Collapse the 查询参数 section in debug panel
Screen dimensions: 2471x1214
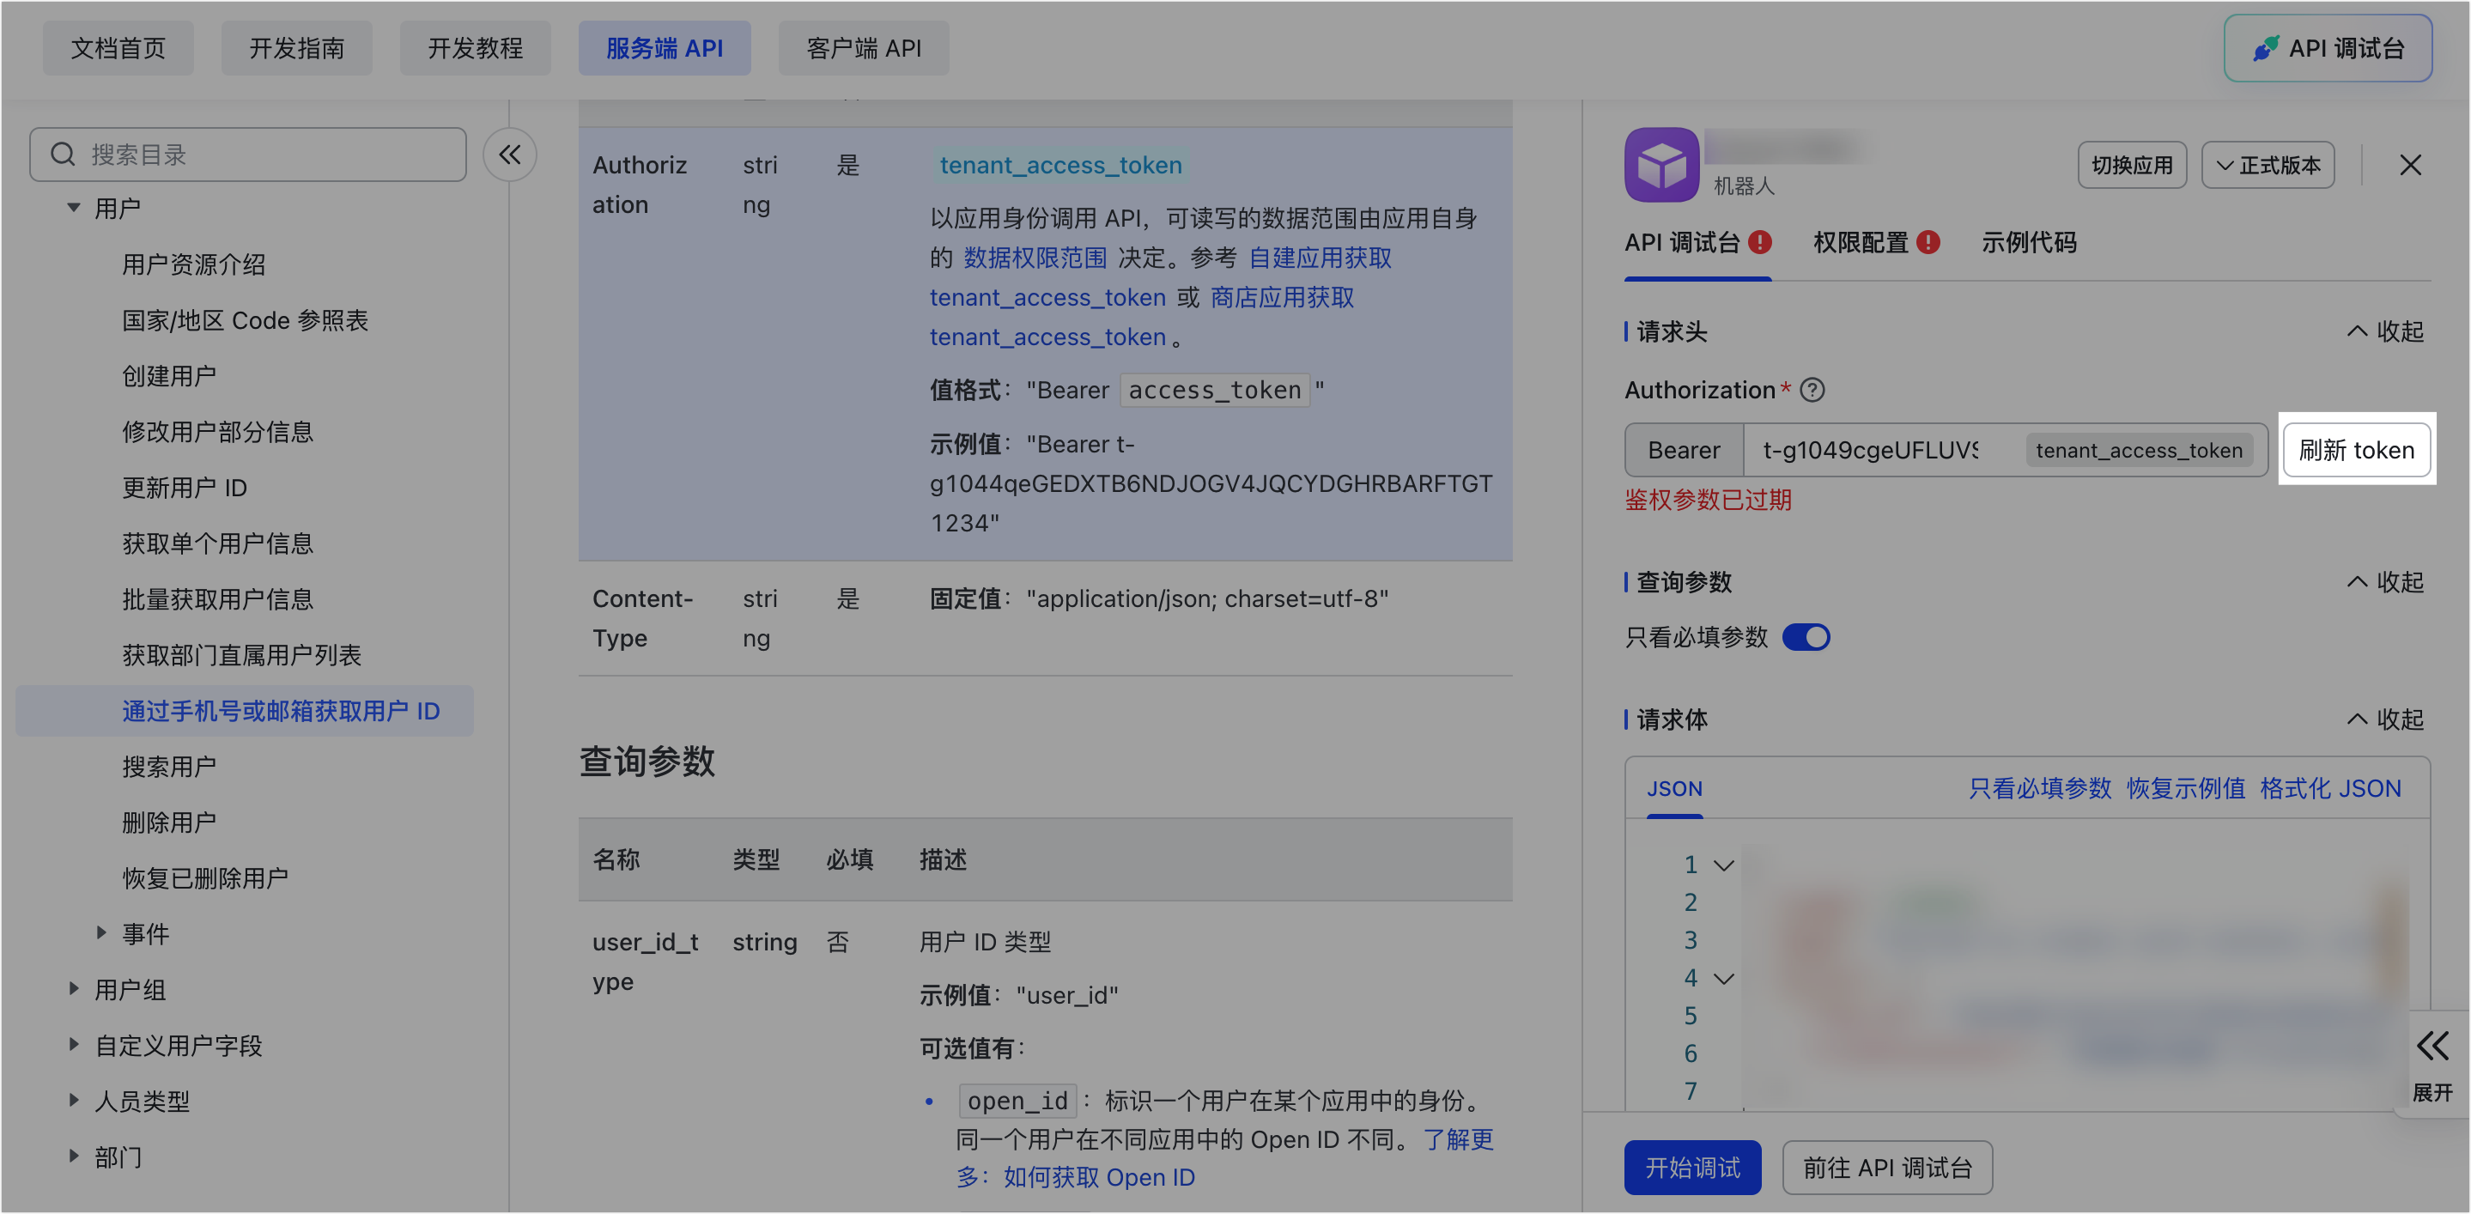coord(2386,582)
